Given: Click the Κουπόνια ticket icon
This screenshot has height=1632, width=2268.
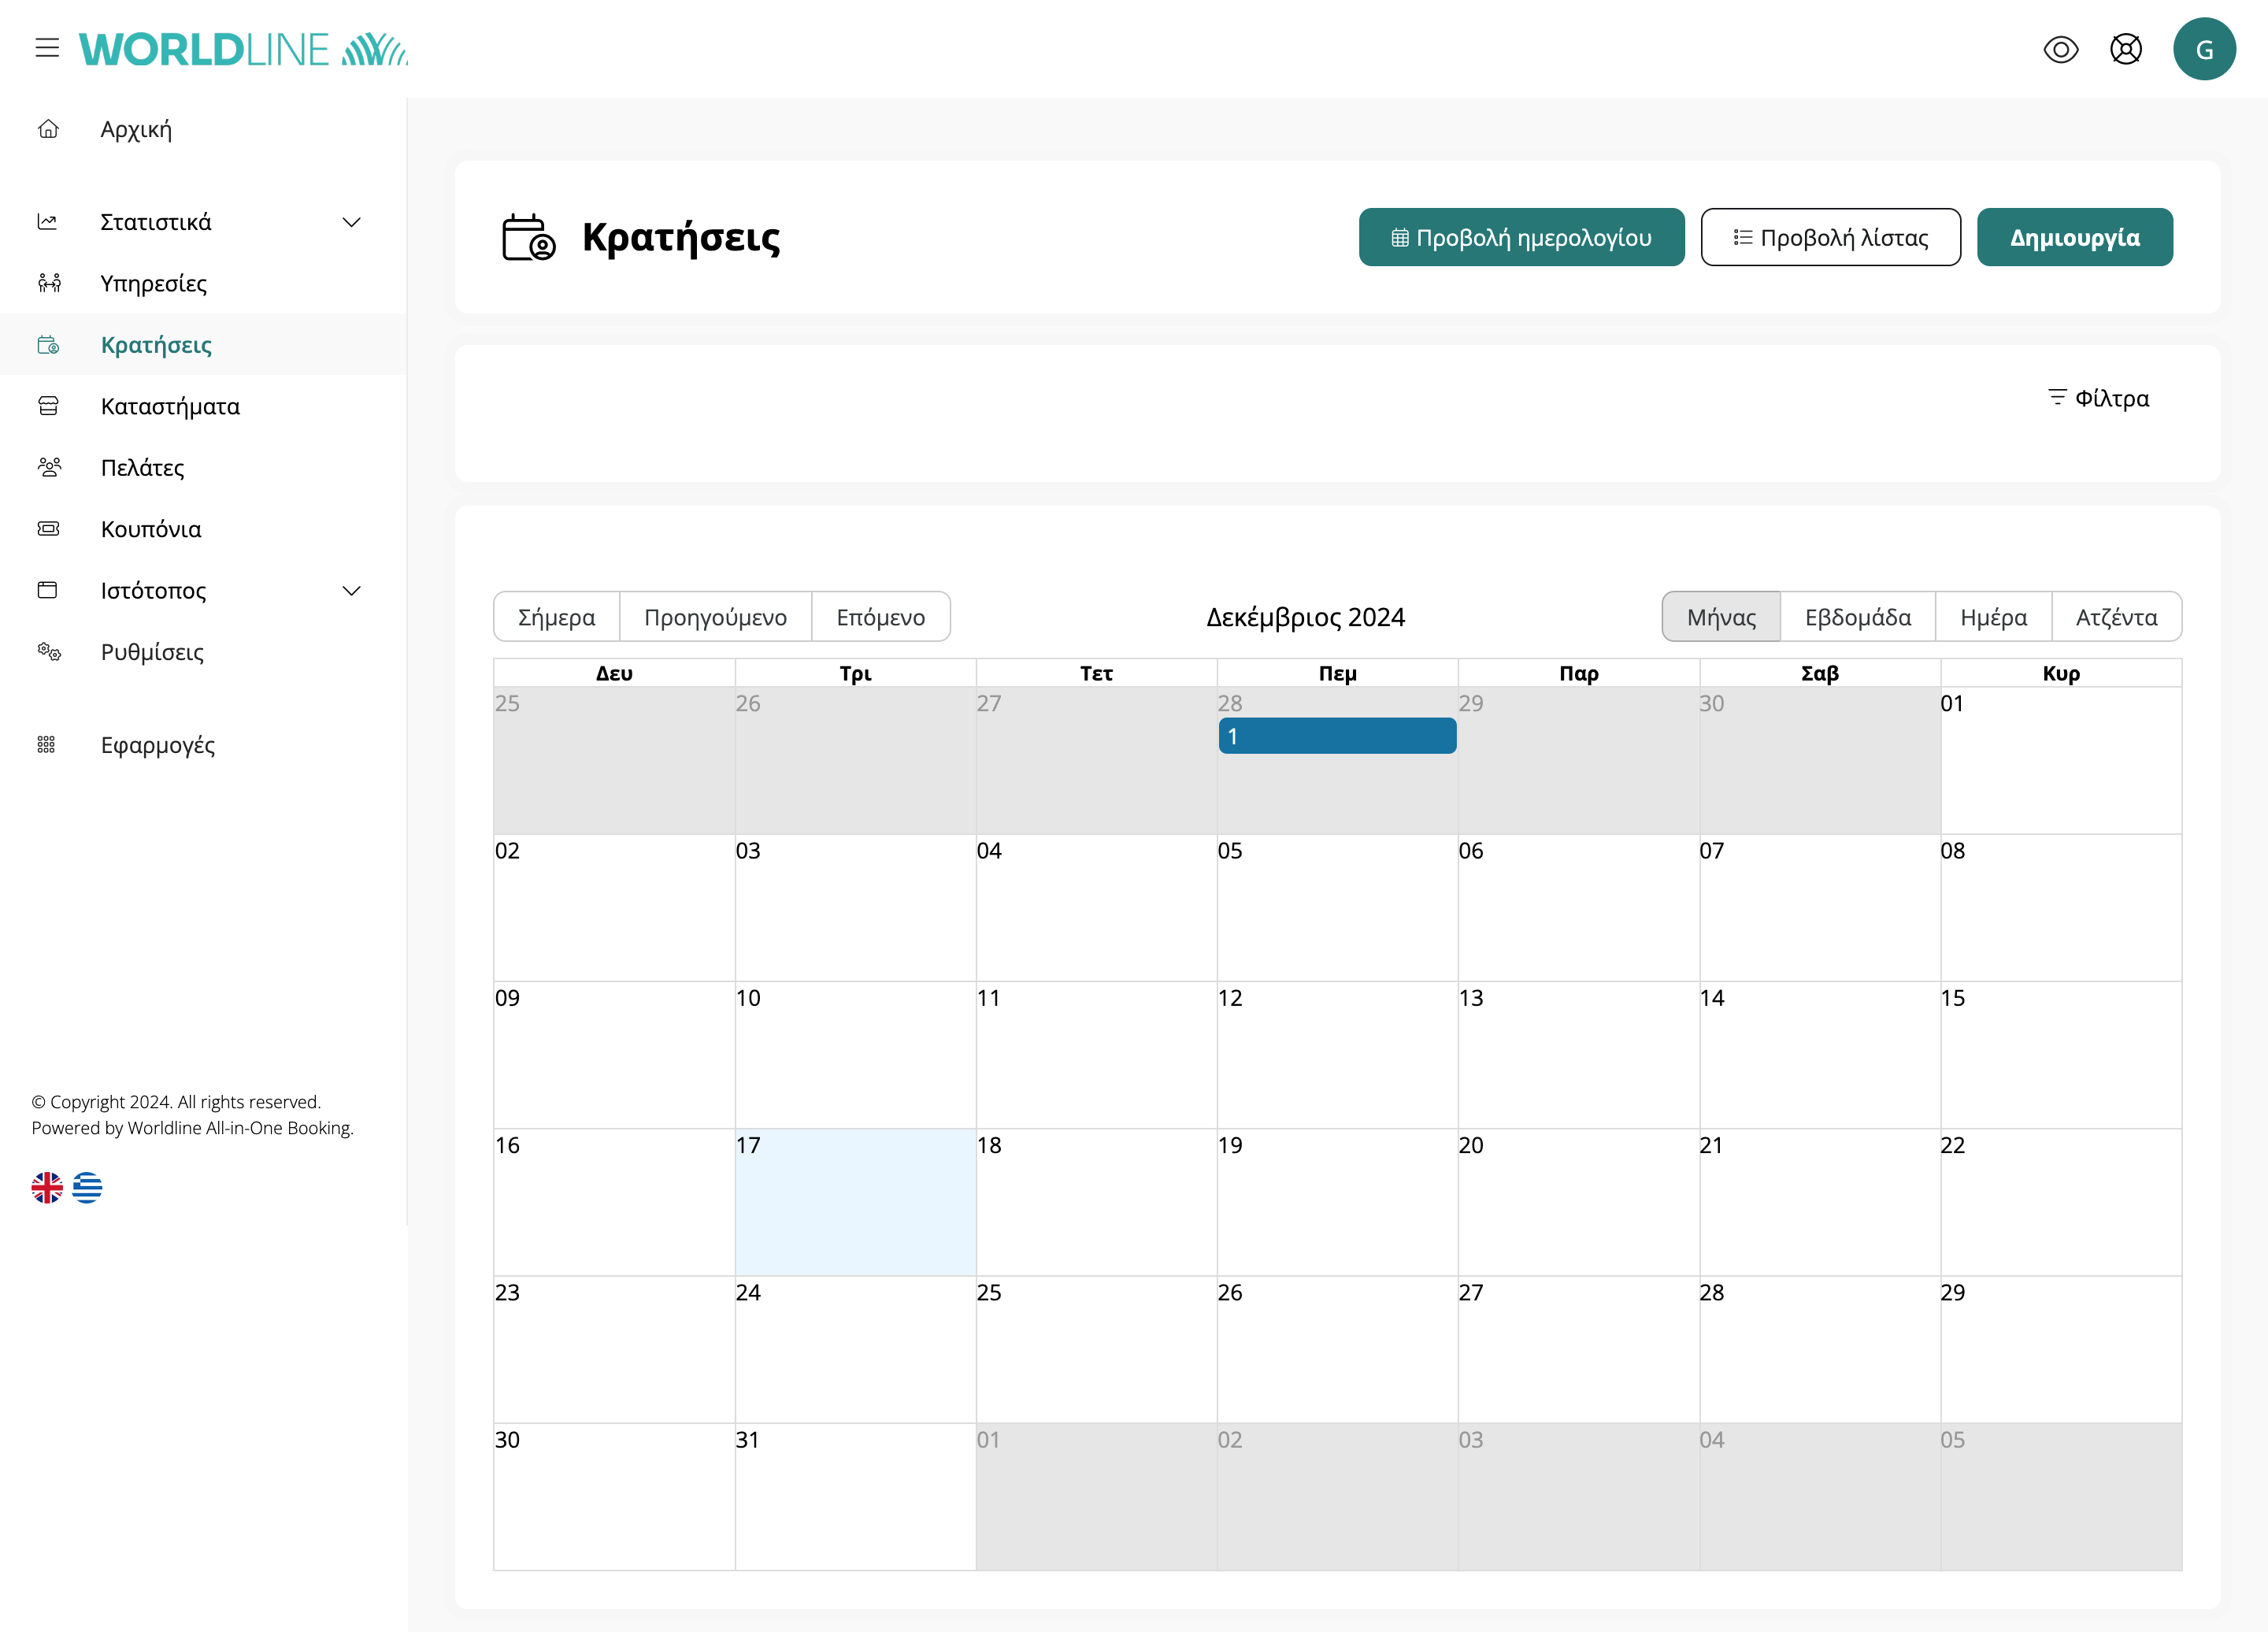Looking at the screenshot, I should pos(48,529).
